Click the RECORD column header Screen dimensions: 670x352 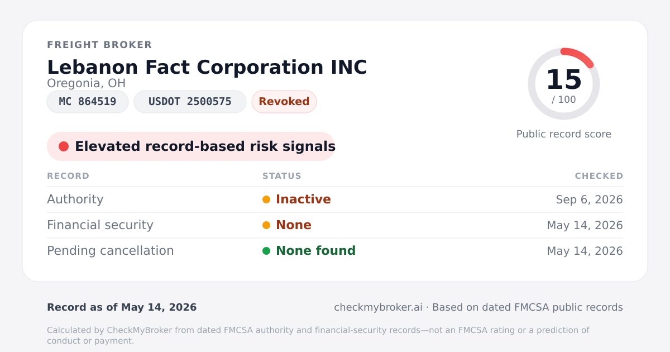pyautogui.click(x=68, y=176)
